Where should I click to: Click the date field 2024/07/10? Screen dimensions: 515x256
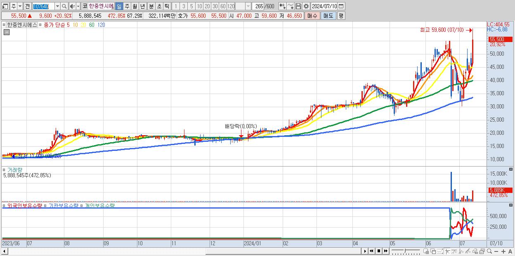pyautogui.click(x=324, y=6)
